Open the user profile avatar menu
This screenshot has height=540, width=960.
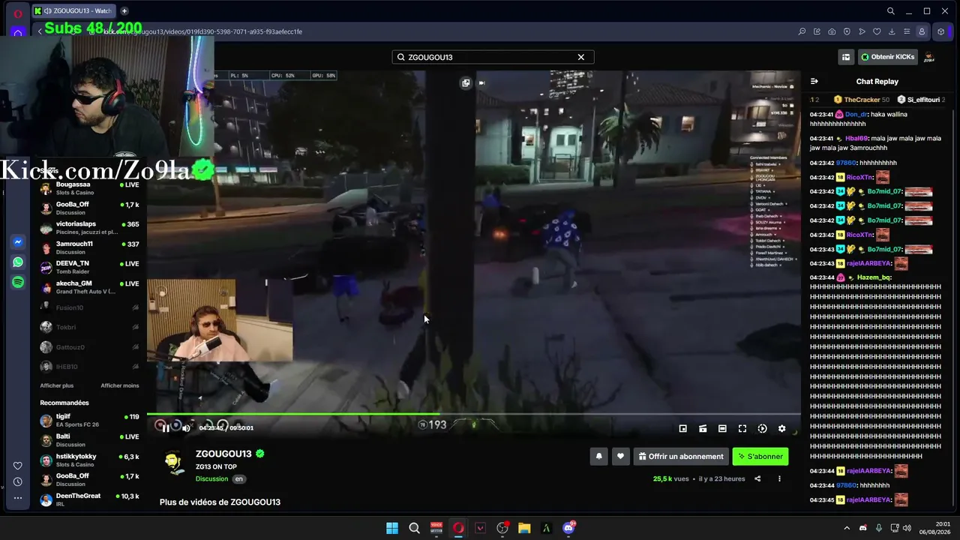coord(929,57)
